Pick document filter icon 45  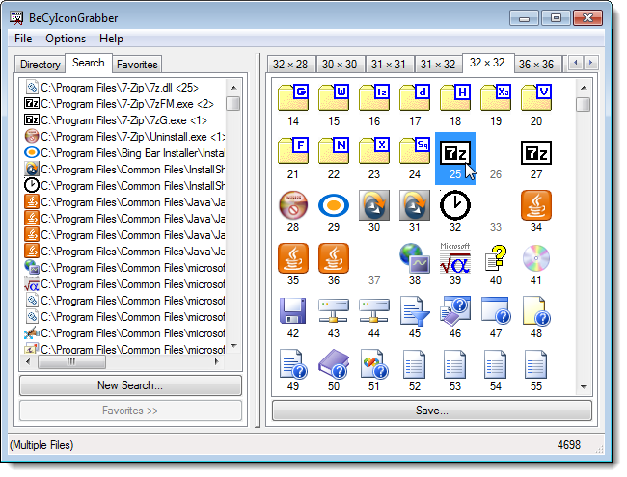[x=415, y=311]
